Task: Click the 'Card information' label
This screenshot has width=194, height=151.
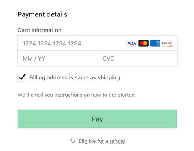Action: (39, 30)
